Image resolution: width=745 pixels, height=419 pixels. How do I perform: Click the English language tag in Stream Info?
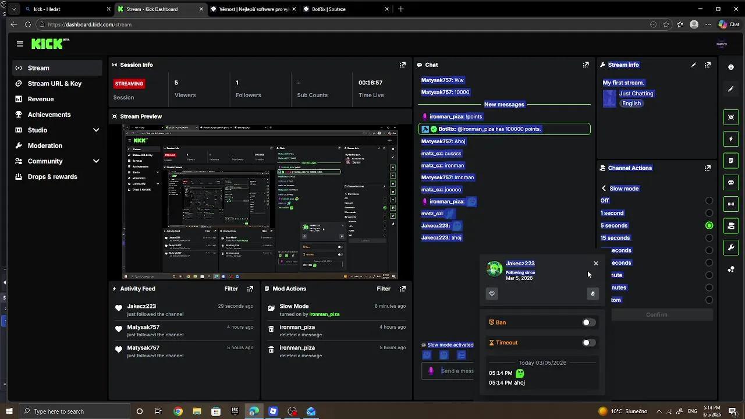tap(632, 104)
